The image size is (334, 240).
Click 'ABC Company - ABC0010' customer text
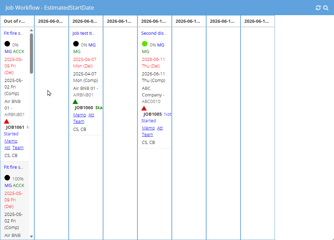[153, 95]
